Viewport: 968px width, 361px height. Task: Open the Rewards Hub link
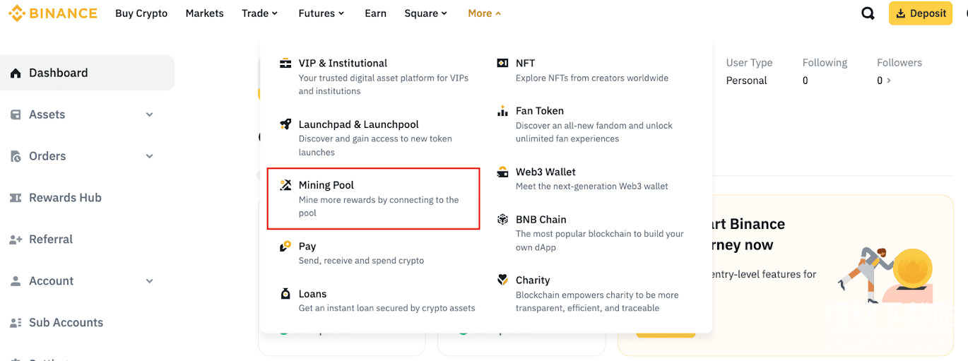tap(65, 198)
